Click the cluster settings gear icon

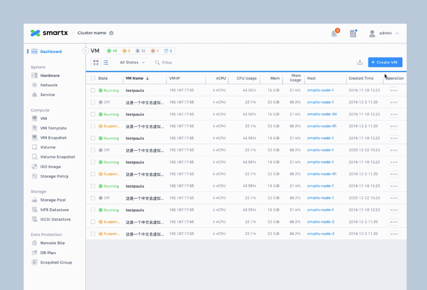111,33
